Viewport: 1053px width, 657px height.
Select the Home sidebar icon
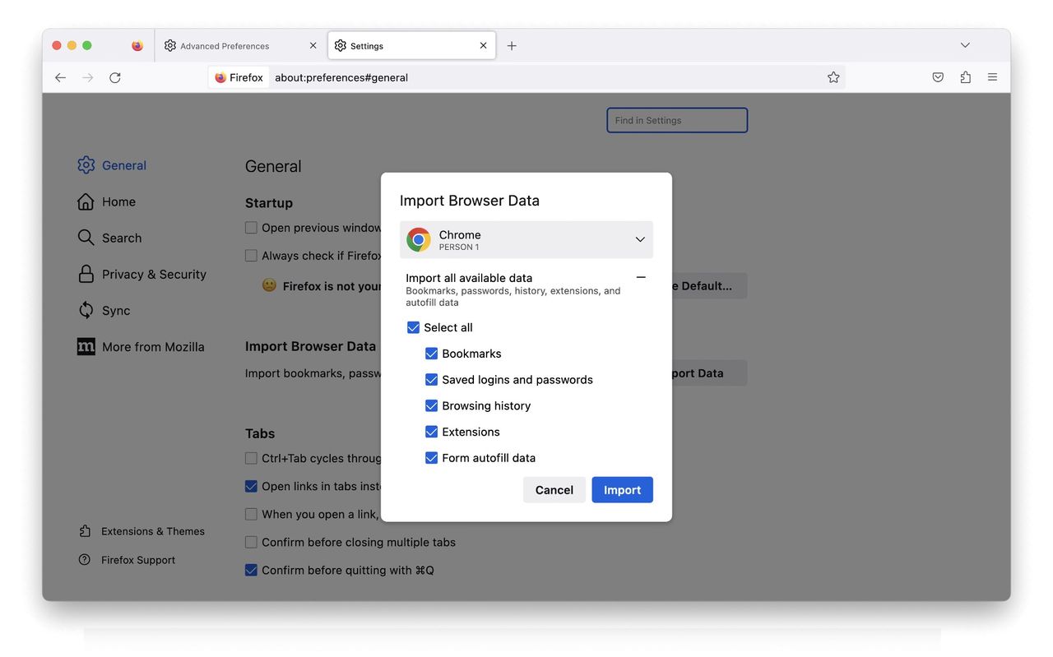click(x=86, y=201)
